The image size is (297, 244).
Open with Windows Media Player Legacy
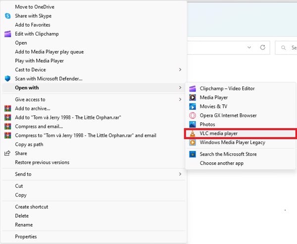[x=233, y=143]
